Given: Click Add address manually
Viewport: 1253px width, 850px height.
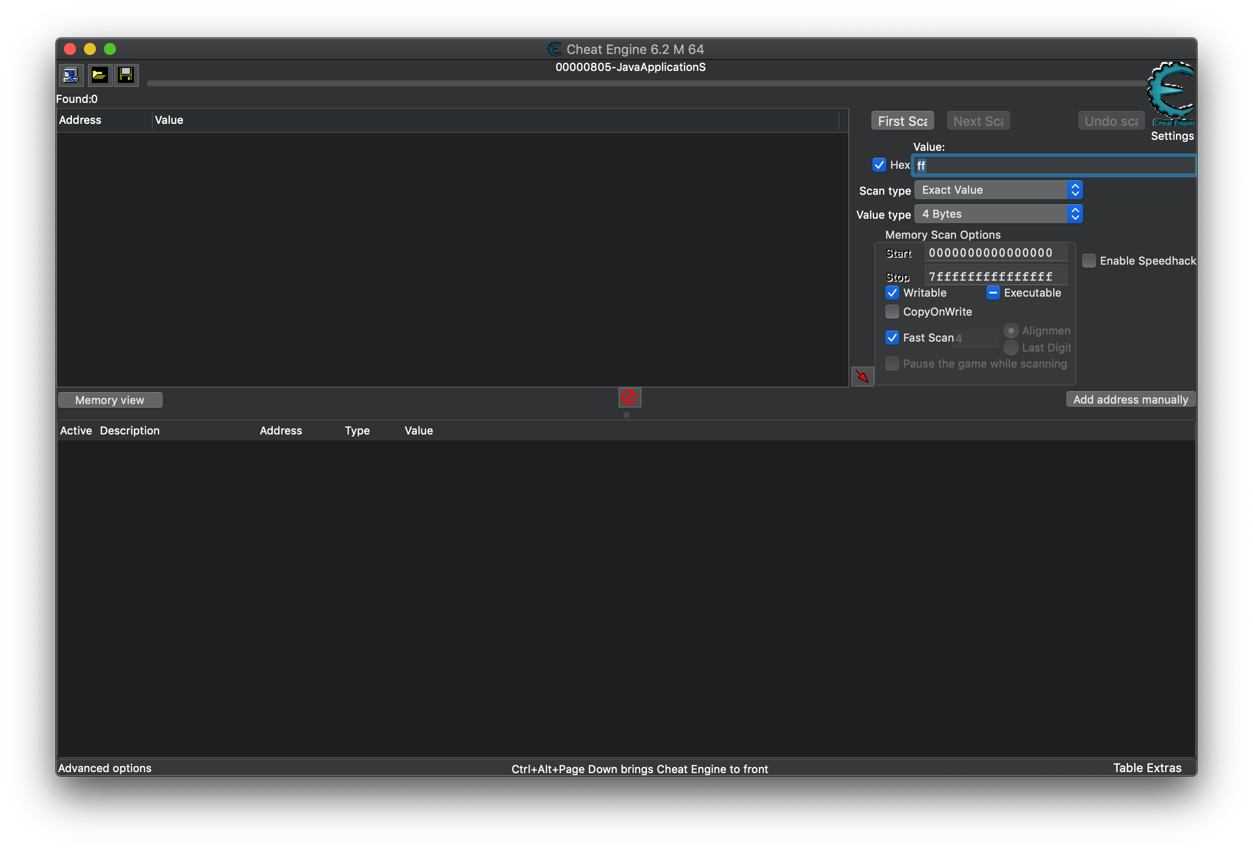Looking at the screenshot, I should click(x=1130, y=400).
